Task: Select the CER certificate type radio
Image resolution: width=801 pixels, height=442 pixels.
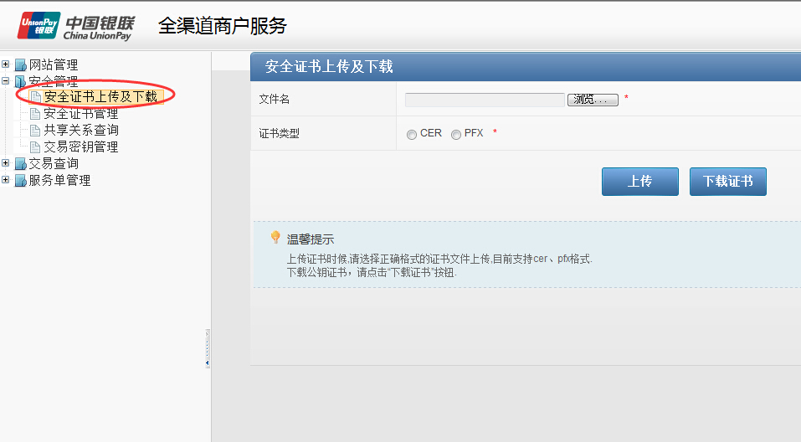Action: pos(412,135)
